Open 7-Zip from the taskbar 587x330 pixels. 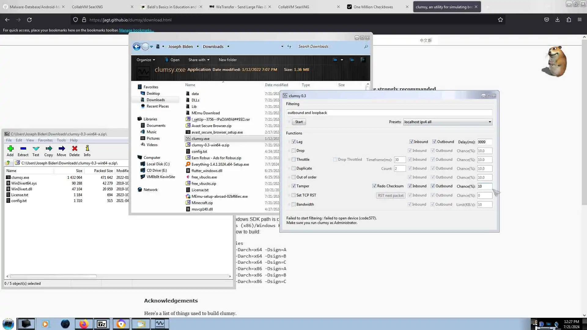coord(102,324)
